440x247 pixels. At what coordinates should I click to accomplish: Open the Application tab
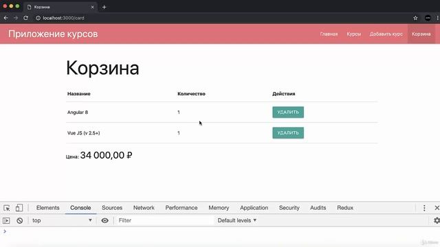[254, 208]
